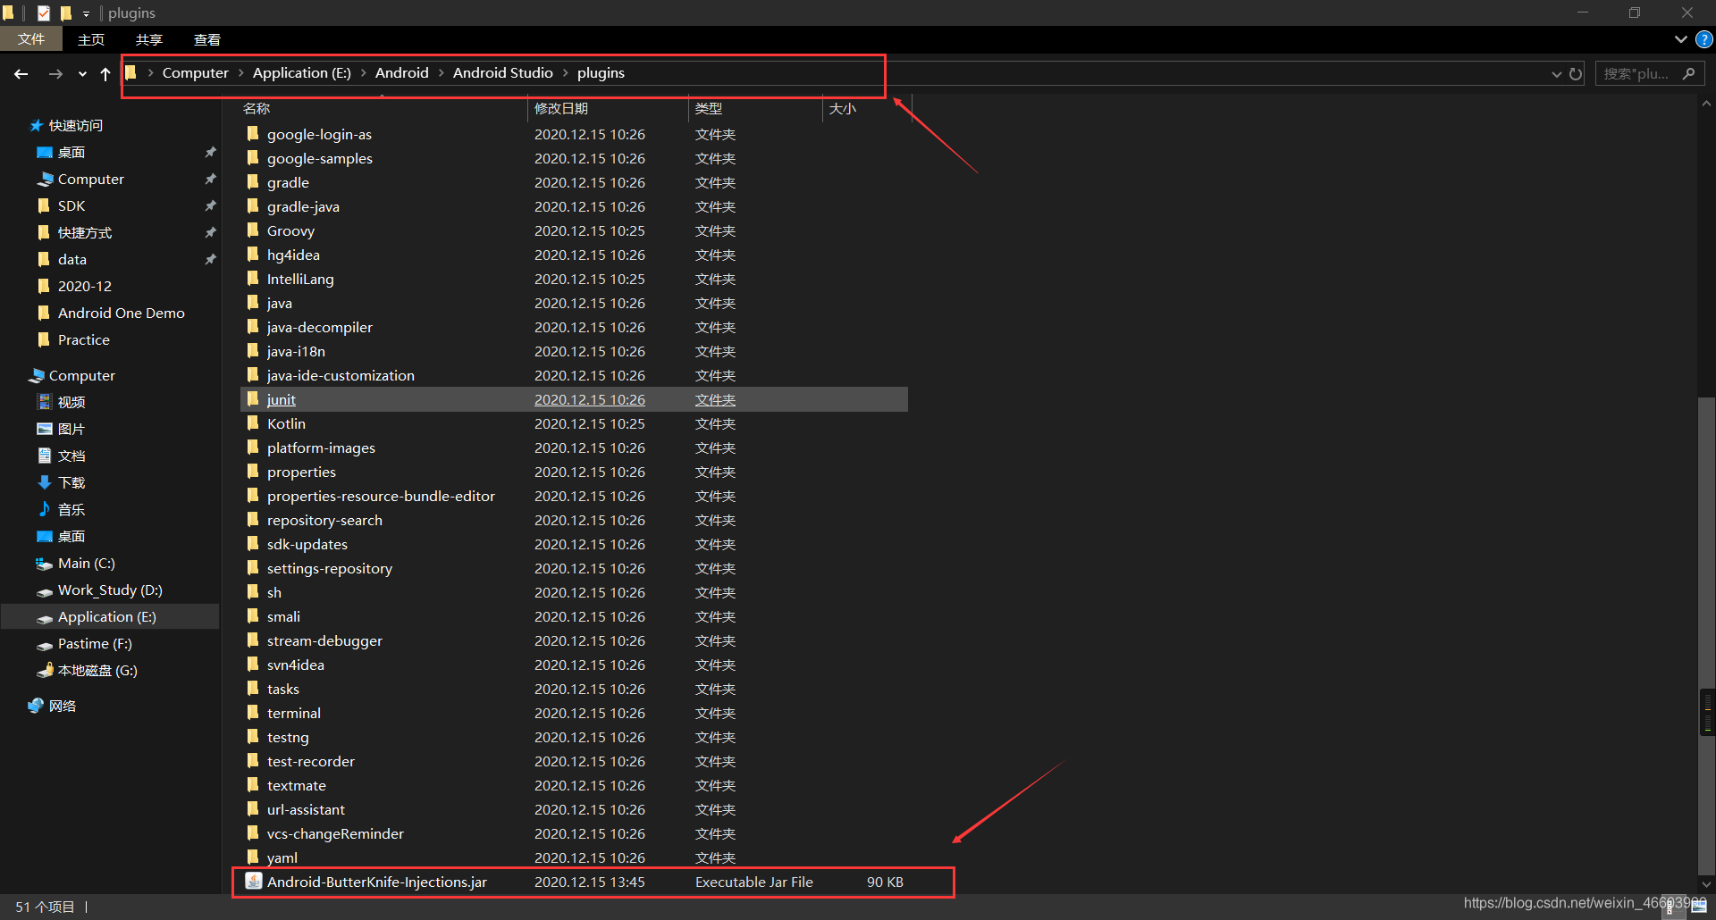Unpin 桌面 from the Quick Access list
1716x920 pixels.
click(211, 152)
